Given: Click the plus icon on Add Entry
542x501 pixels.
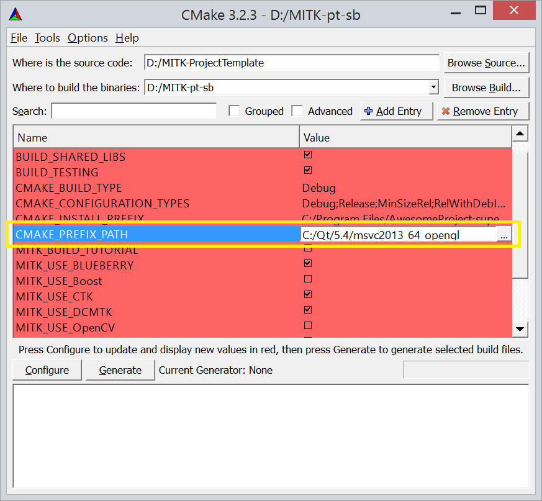Looking at the screenshot, I should point(369,111).
